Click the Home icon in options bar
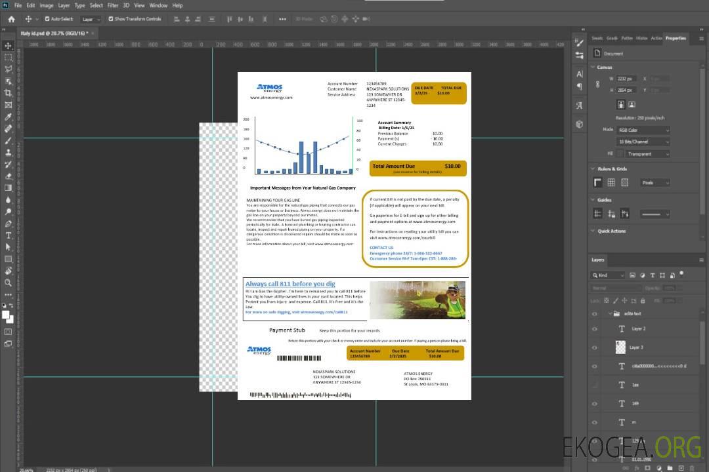Viewport: 709px width, 472px height. point(11,19)
